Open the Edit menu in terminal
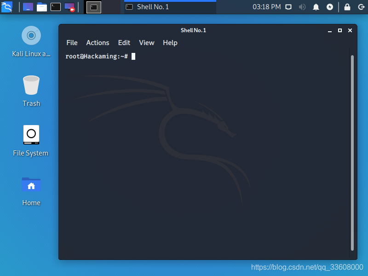The width and height of the screenshot is (368, 276). click(124, 43)
